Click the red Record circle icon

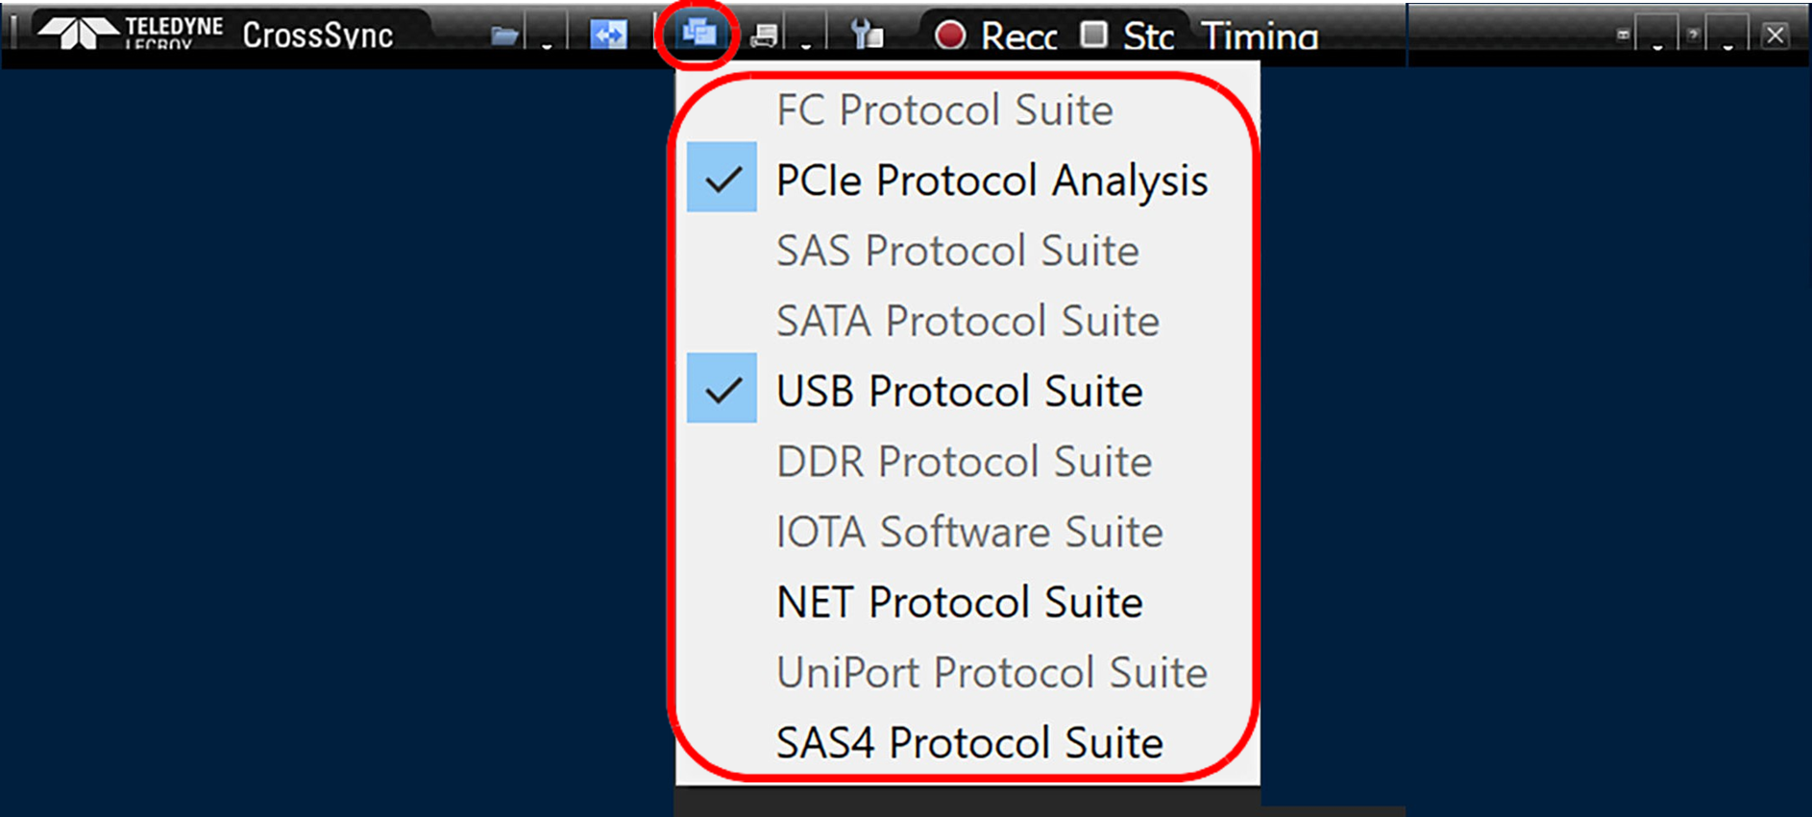coord(949,36)
